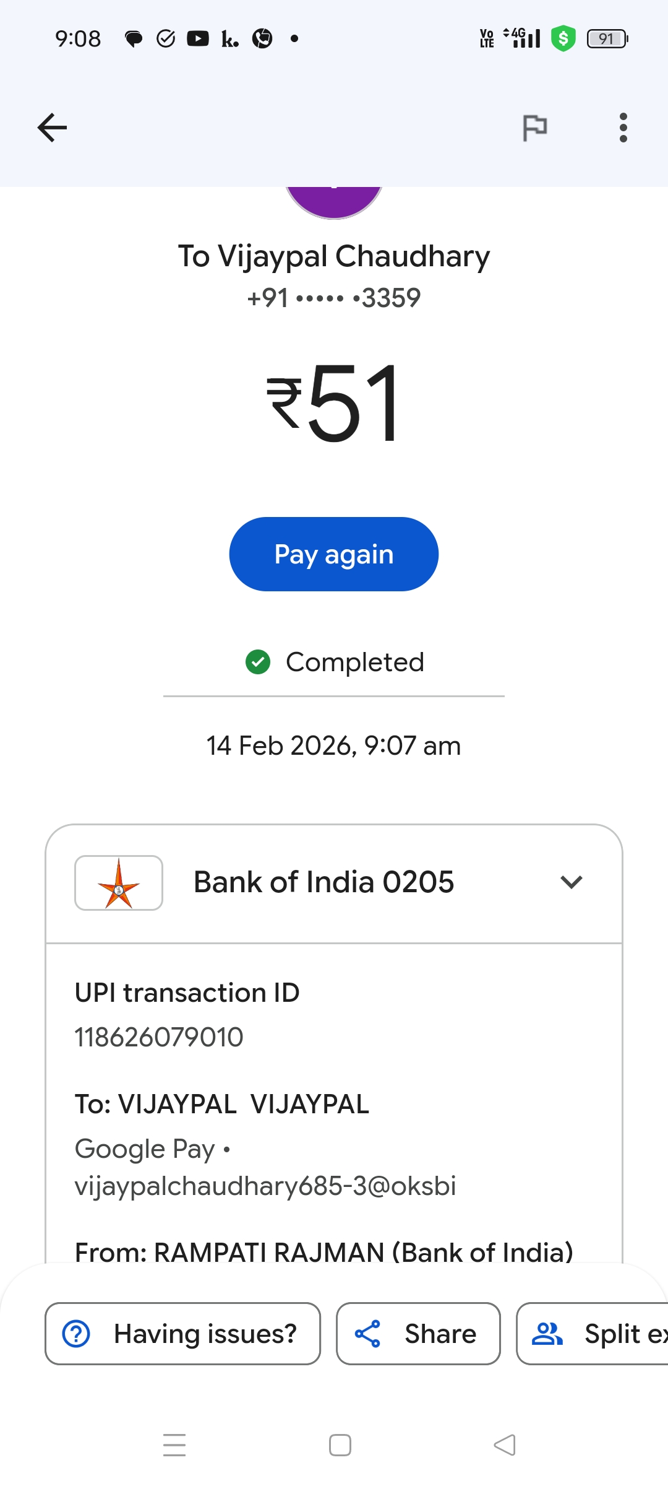This screenshot has width=668, height=1486.
Task: Tap the Bank of India logo
Action: click(x=119, y=883)
